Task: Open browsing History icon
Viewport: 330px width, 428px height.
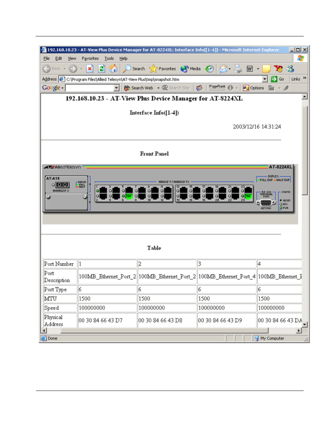Action: pyautogui.click(x=209, y=69)
